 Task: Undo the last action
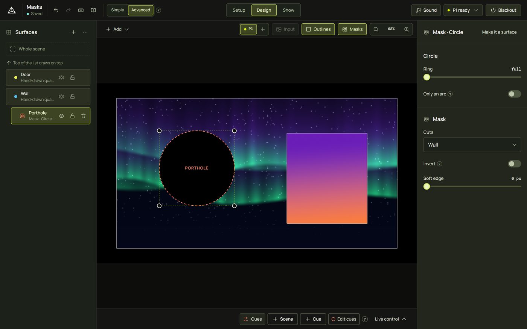(x=56, y=10)
